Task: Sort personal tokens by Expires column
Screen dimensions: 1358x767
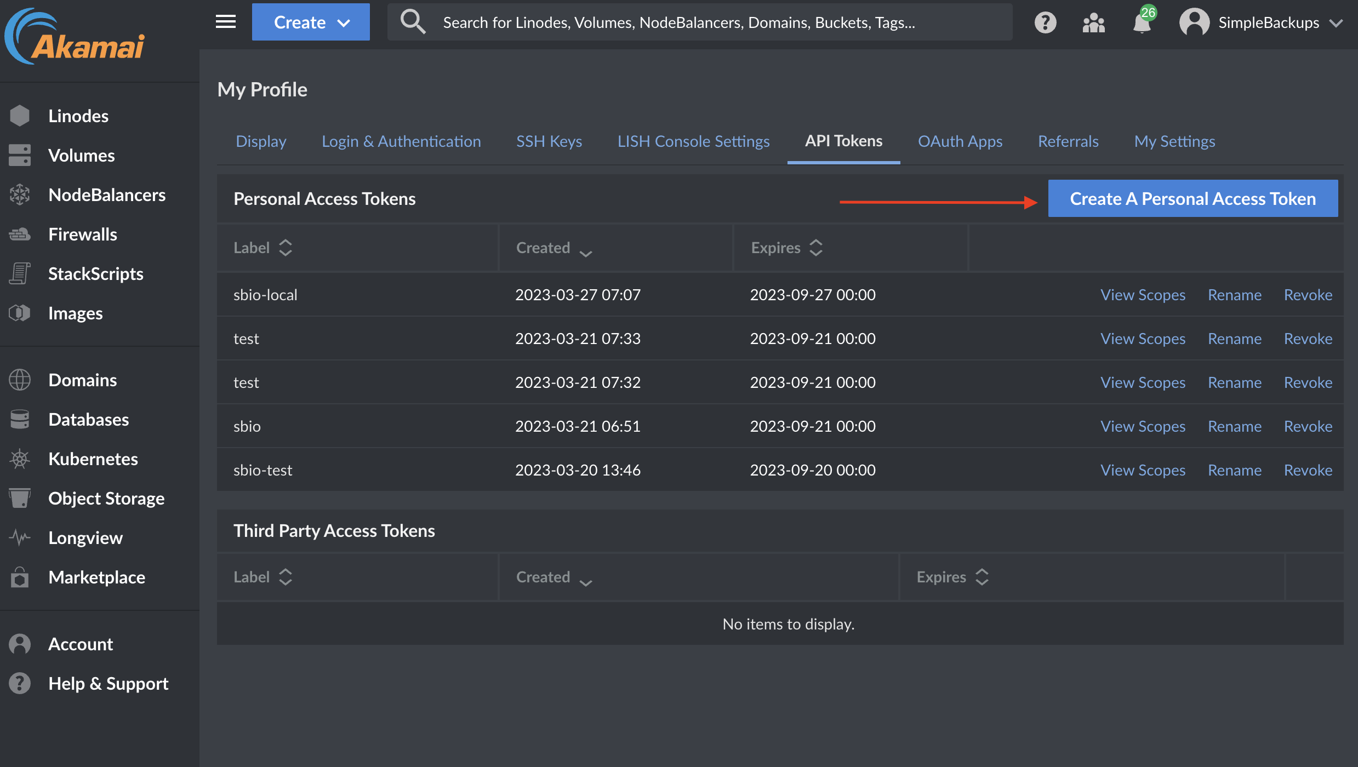Action: coord(786,248)
